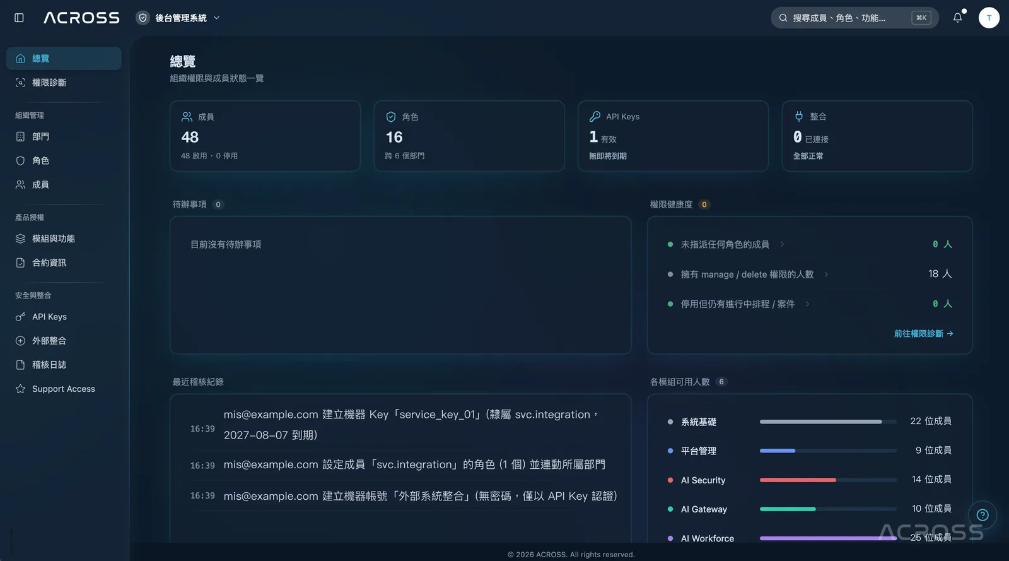Click the home icon next to 總覽
Image resolution: width=1009 pixels, height=561 pixels.
tap(20, 58)
